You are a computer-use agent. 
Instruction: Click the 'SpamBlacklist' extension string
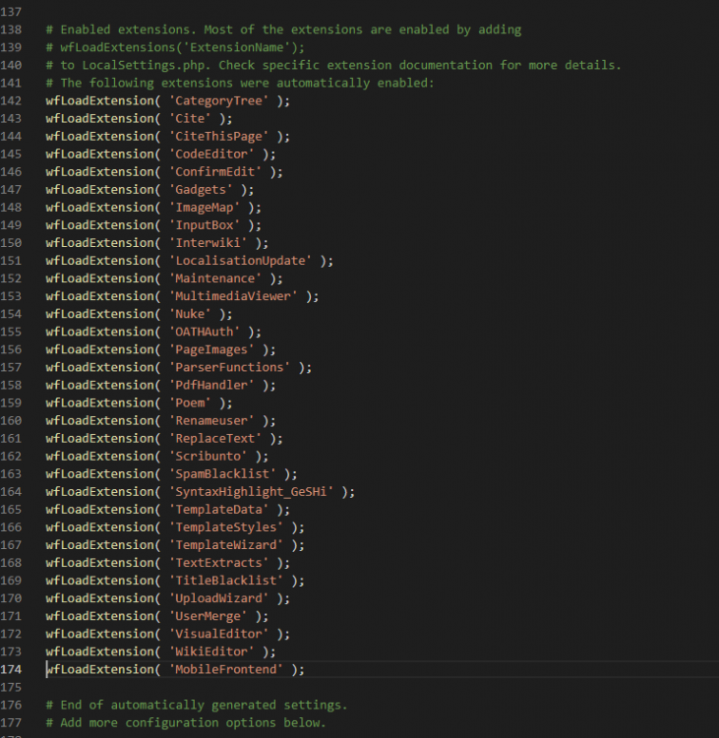pyautogui.click(x=222, y=474)
